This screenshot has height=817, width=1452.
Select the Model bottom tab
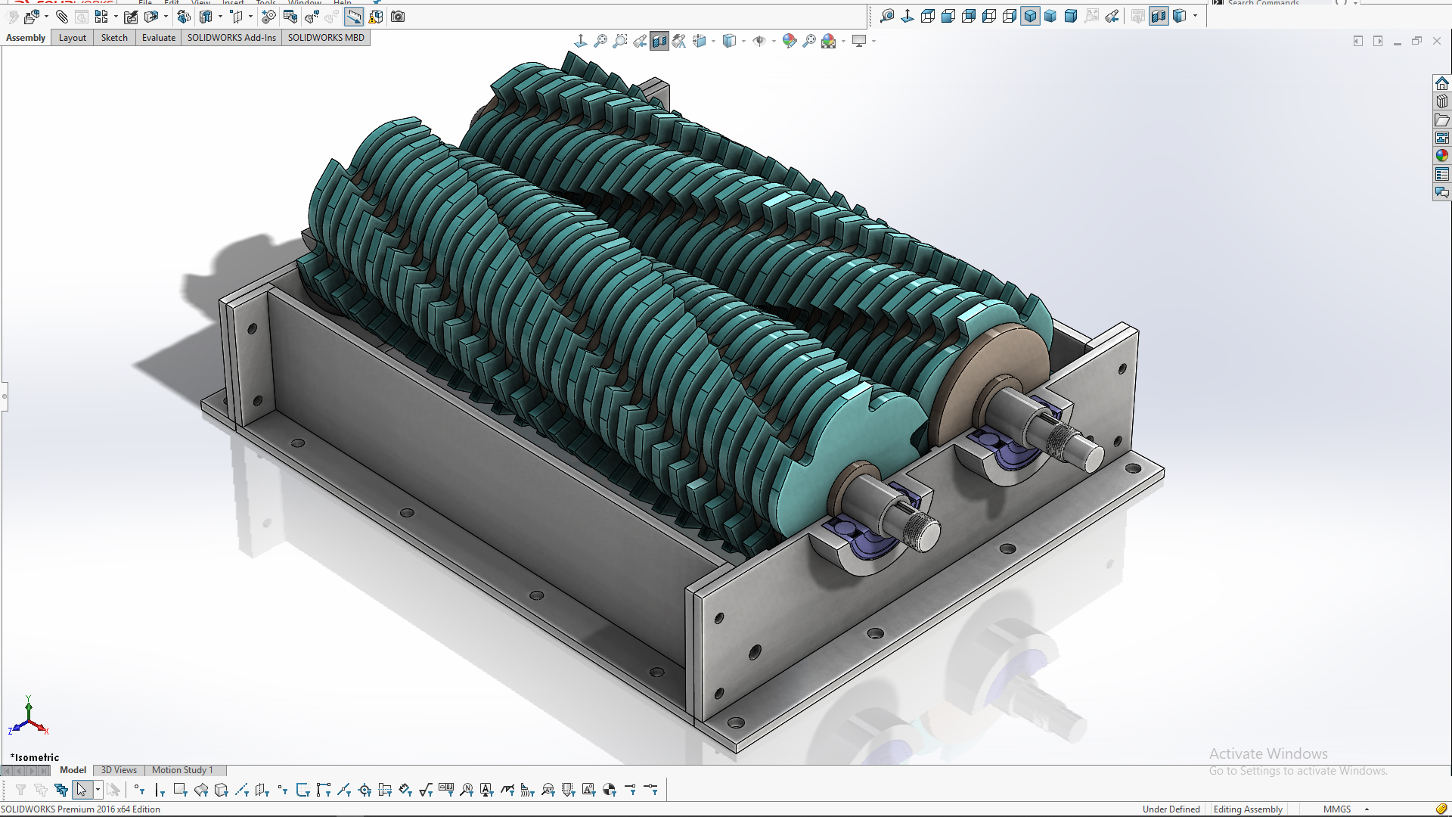pyautogui.click(x=73, y=770)
